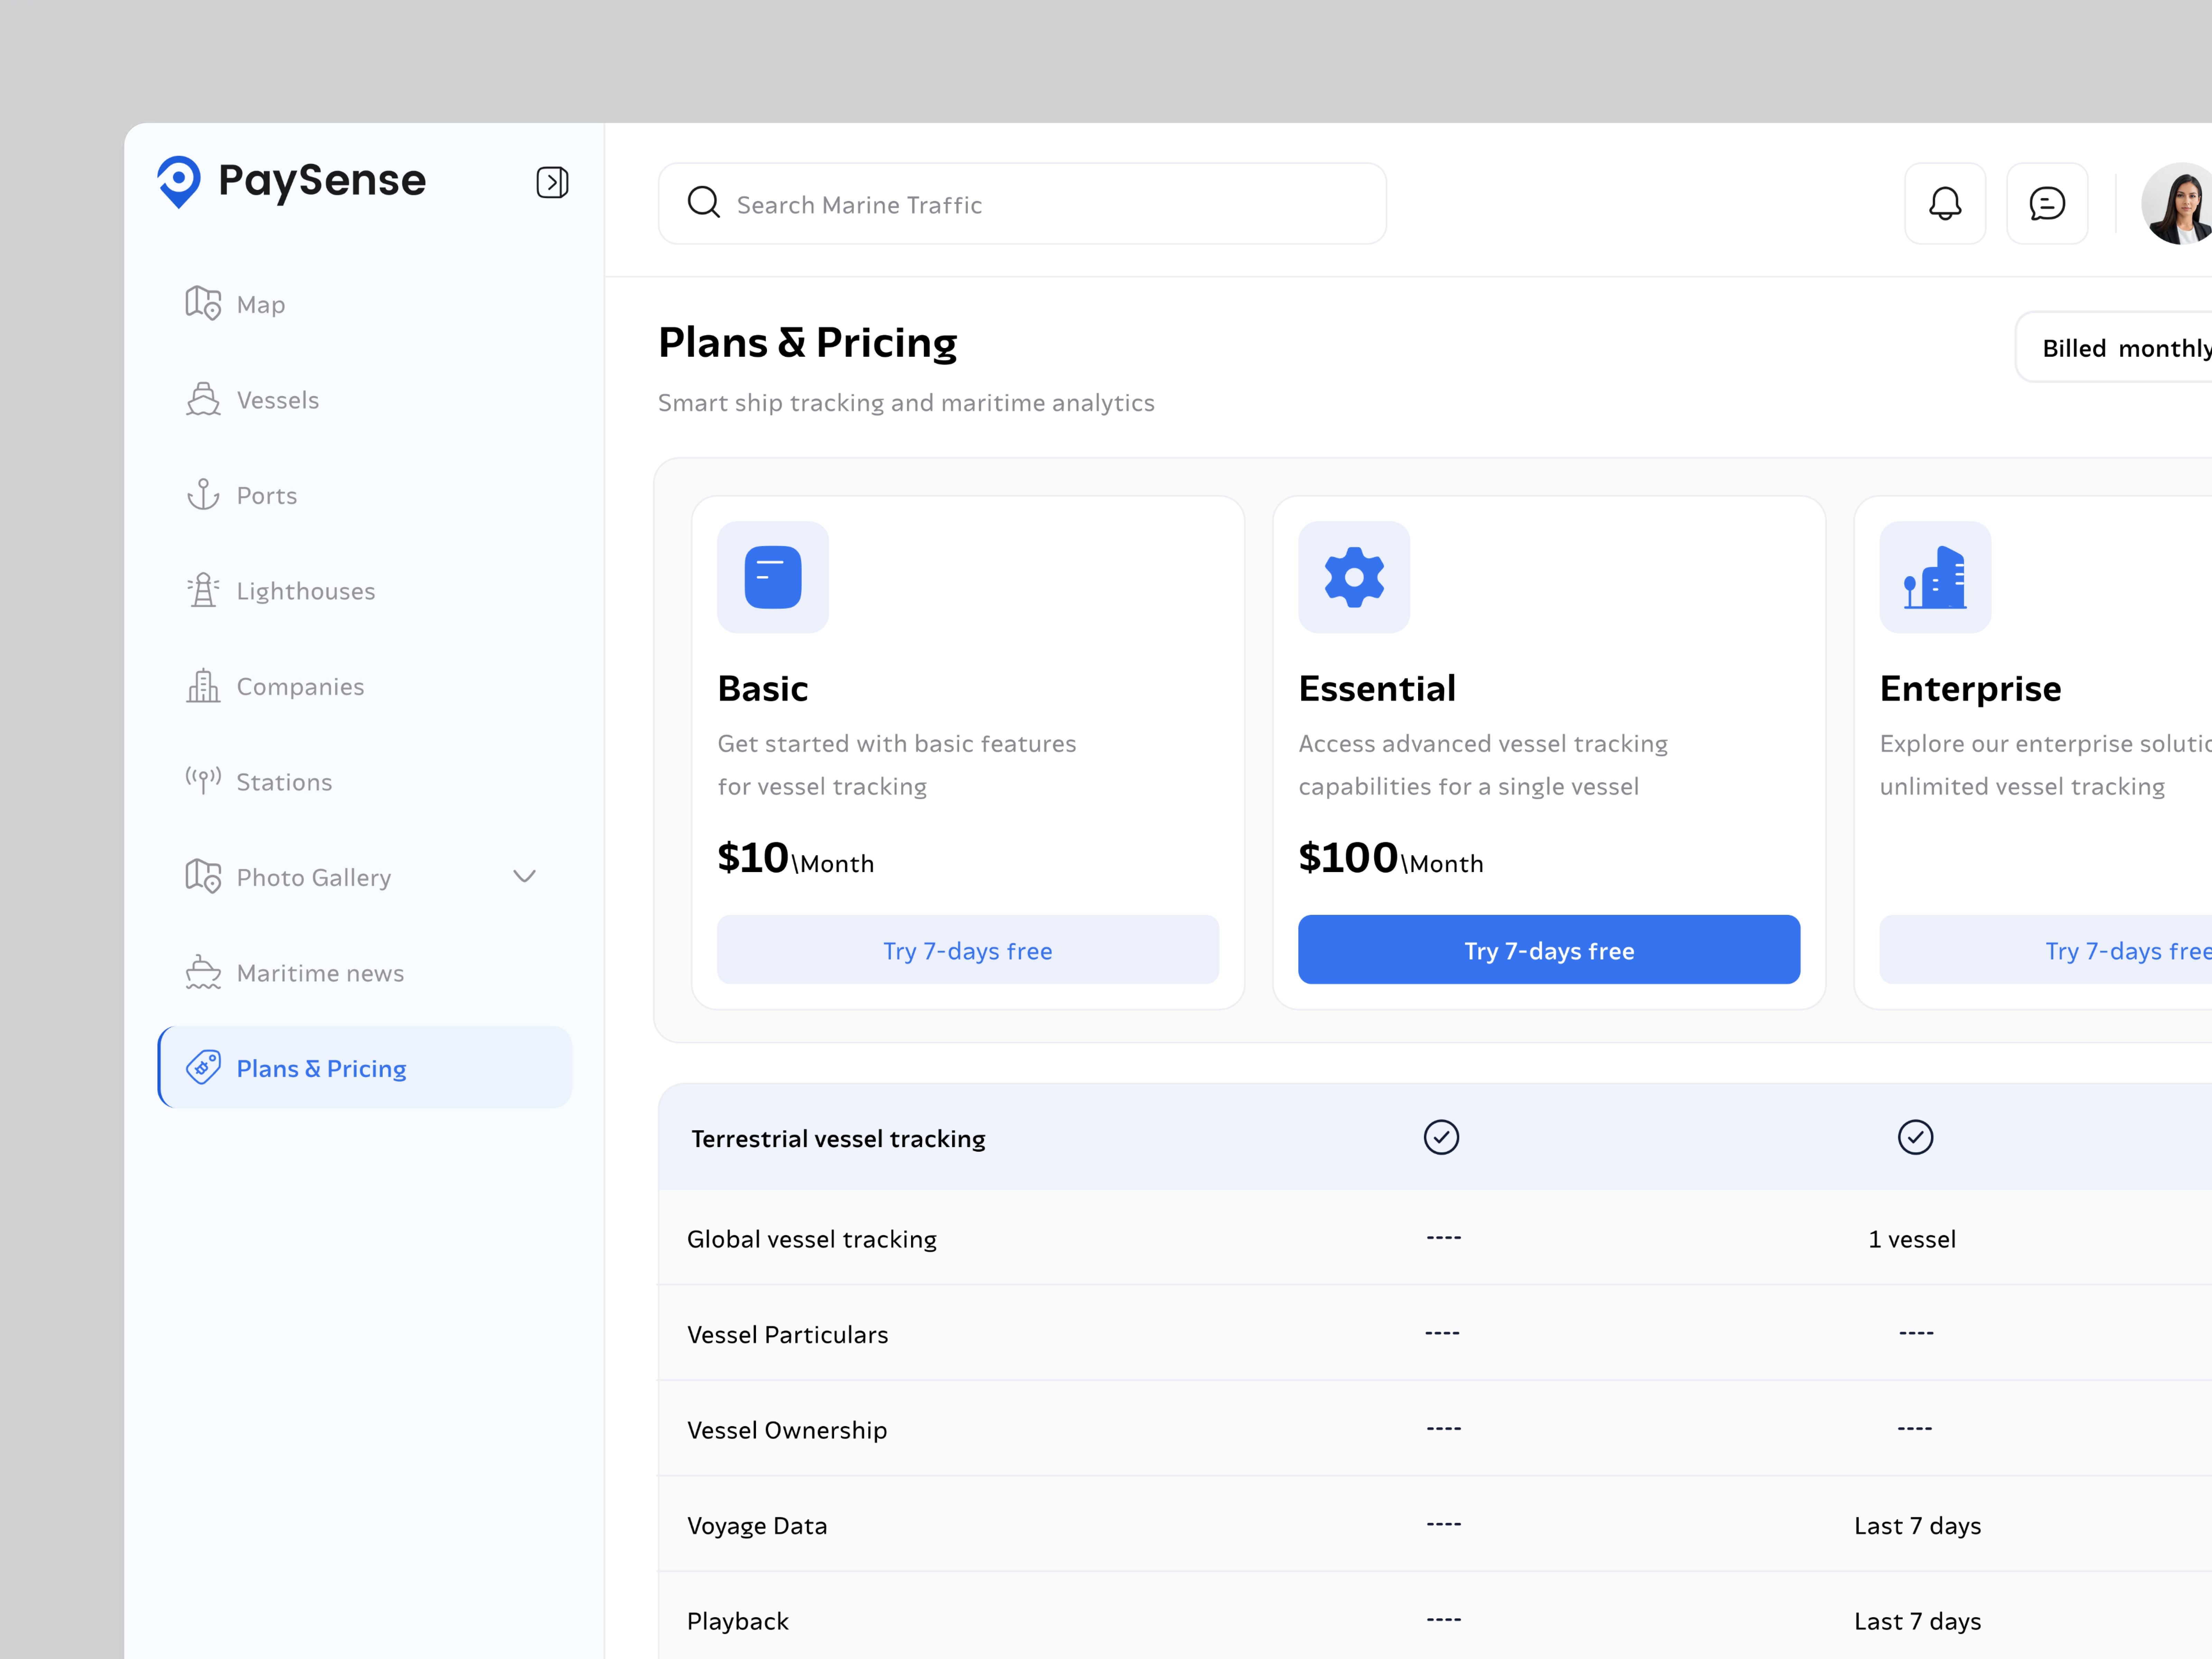This screenshot has width=2212, height=1659.
Task: Click the Basic plan title
Action: click(x=763, y=688)
